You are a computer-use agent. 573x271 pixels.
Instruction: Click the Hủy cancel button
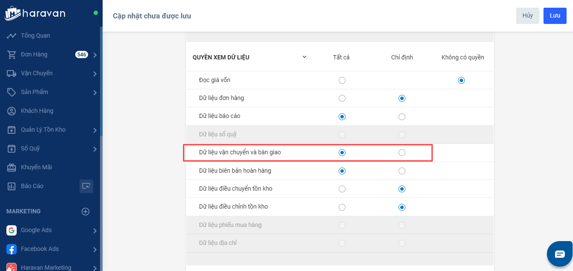(527, 16)
